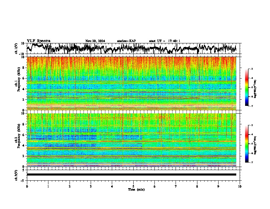The image size is (270, 209).
Task: Click the black ch.3 signal bar
Action: point(131,175)
